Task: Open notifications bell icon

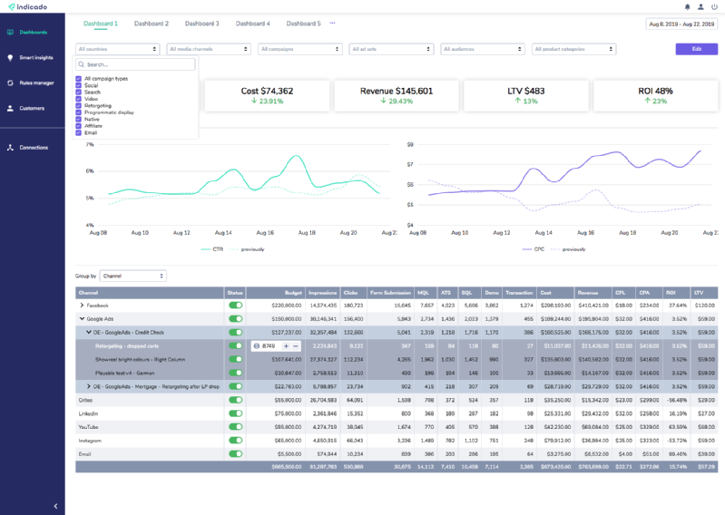Action: [x=687, y=7]
